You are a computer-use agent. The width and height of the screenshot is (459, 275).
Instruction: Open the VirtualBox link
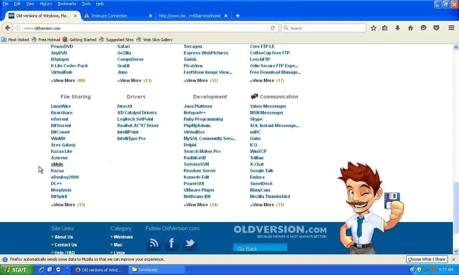pos(194,132)
